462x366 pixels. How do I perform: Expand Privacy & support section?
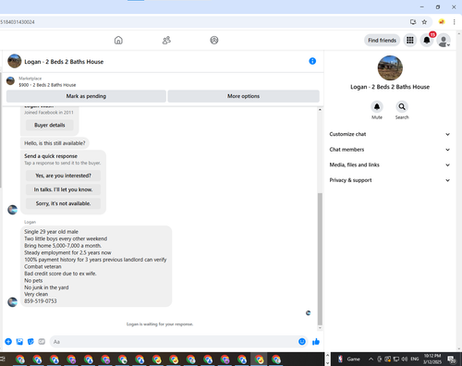[390, 180]
